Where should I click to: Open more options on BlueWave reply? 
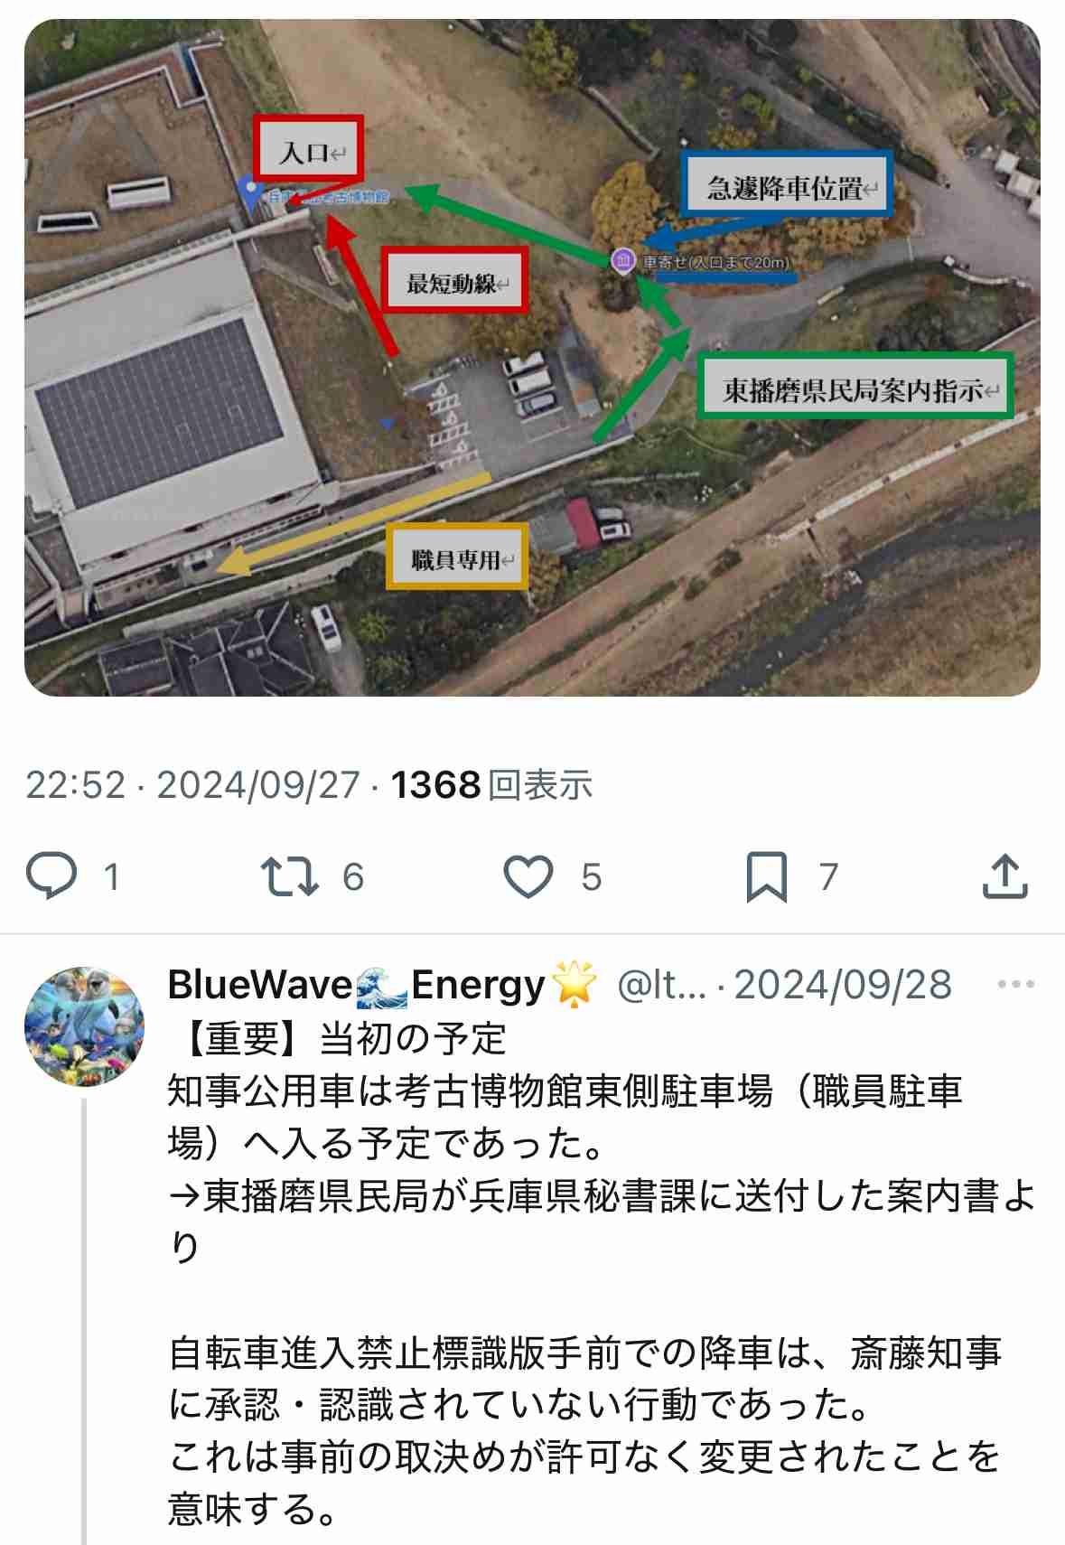(1015, 984)
